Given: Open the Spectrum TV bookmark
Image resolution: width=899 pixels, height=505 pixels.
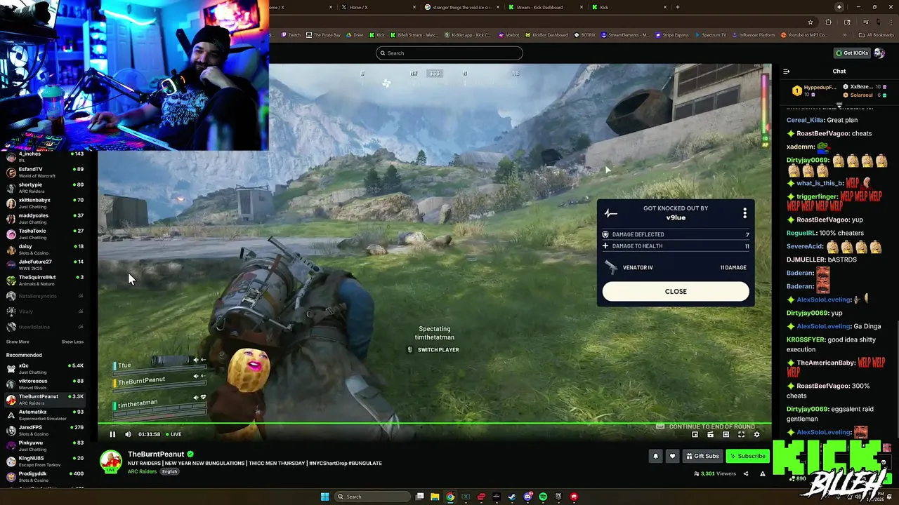Looking at the screenshot, I should click(x=710, y=35).
